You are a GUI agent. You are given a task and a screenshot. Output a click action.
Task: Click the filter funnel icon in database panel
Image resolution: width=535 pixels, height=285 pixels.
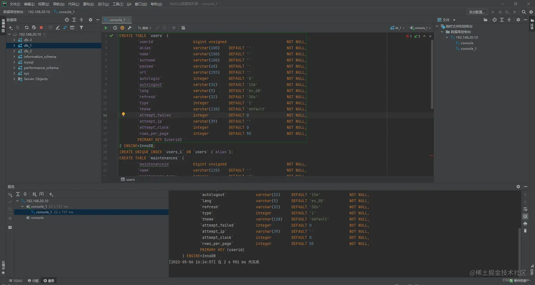click(x=81, y=28)
